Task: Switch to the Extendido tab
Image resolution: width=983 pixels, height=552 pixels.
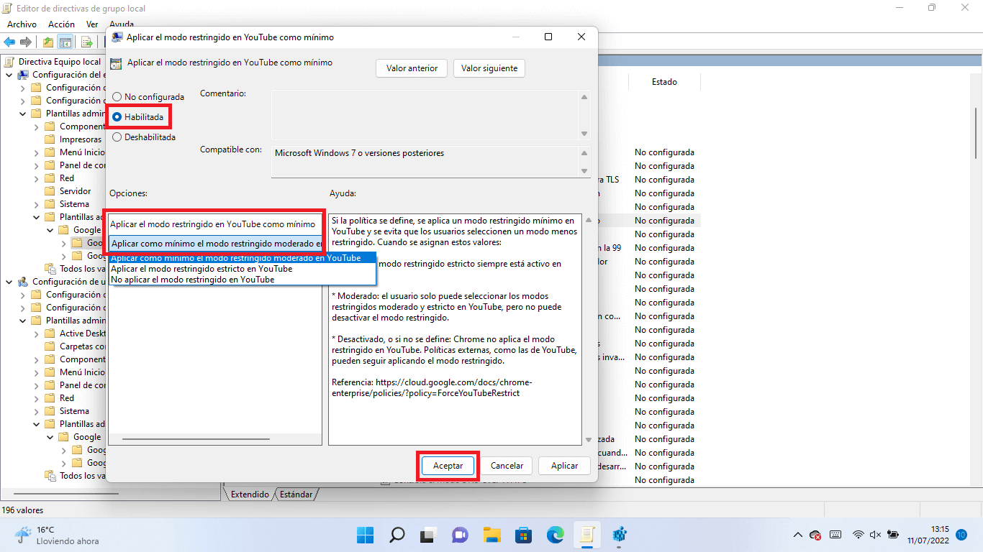Action: 249,494
